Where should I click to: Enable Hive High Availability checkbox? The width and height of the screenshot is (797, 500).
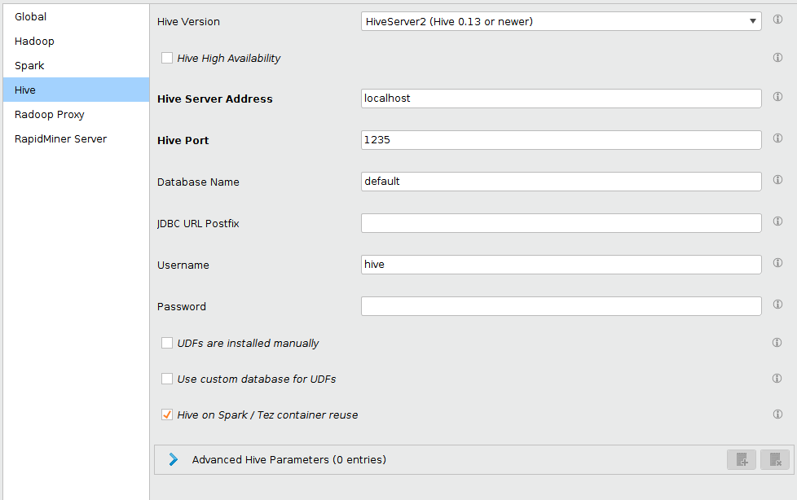167,58
